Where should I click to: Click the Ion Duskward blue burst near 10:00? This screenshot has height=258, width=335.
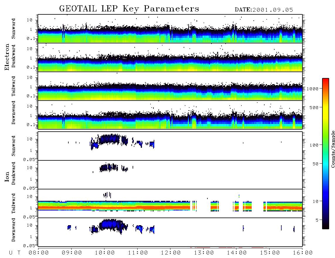pos(109,167)
